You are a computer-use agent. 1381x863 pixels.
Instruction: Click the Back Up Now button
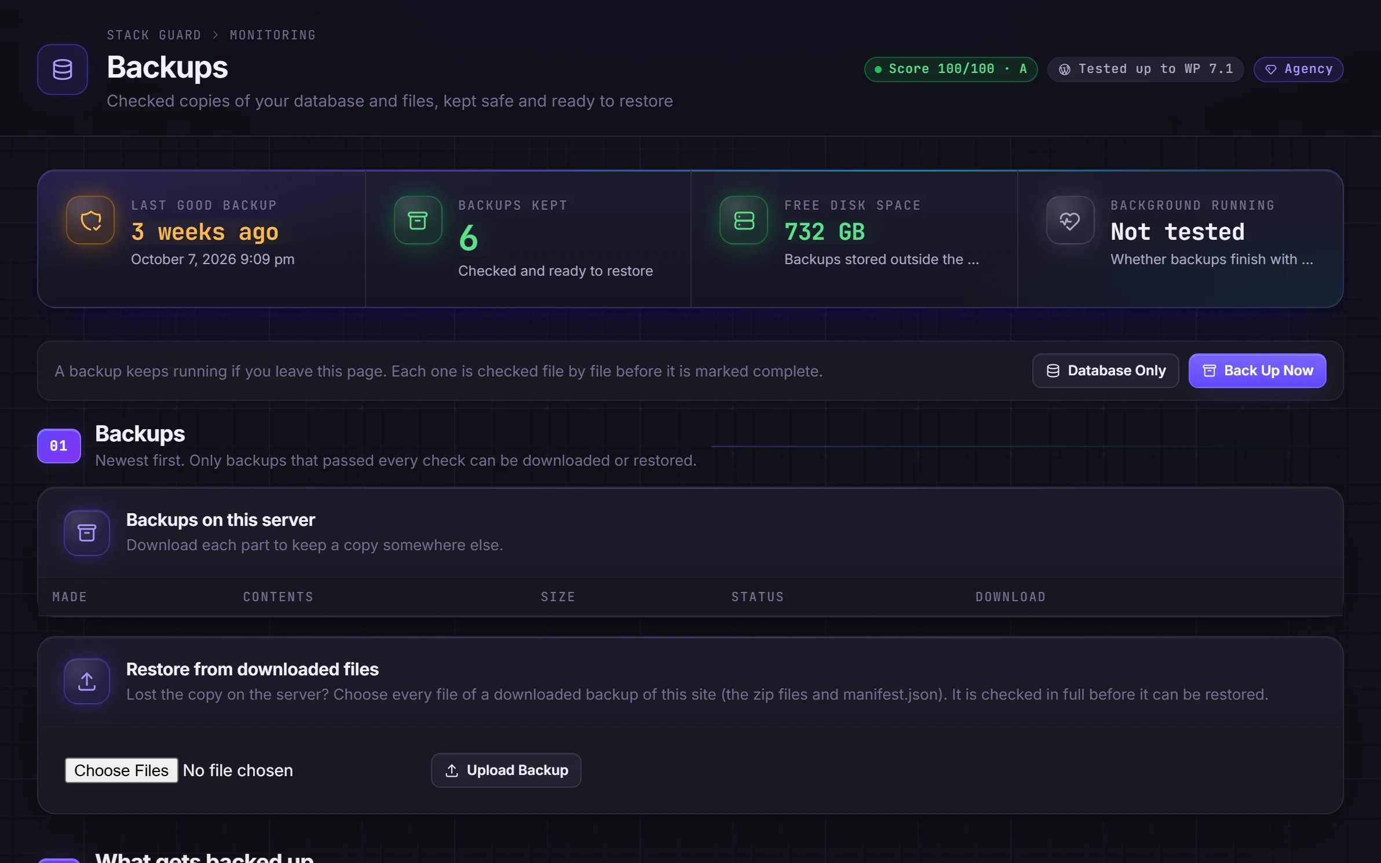[x=1257, y=371]
